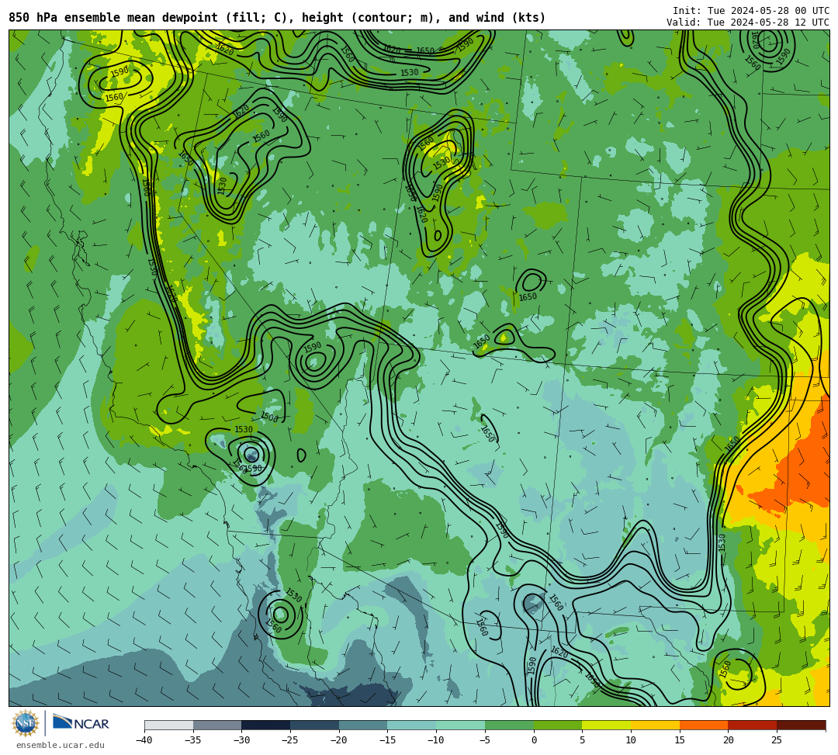838x755 pixels.
Task: Click the -20 to -15 teal colorbar segment
Action: (363, 725)
